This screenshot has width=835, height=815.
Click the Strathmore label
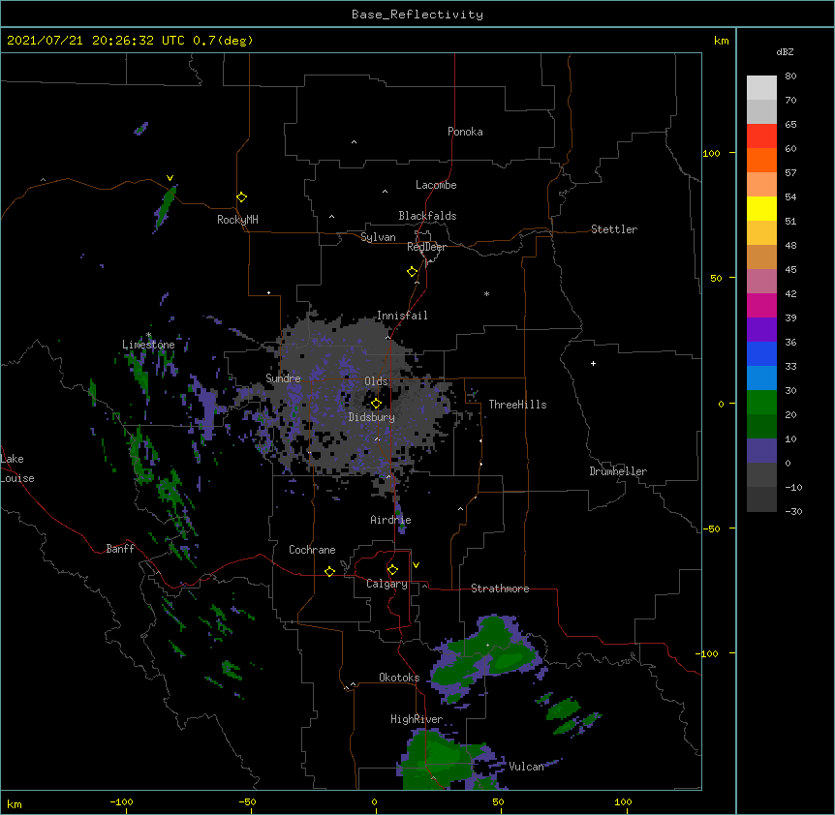500,589
